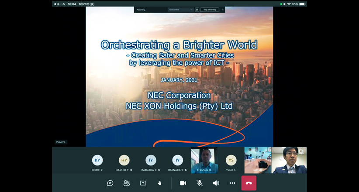This screenshot has width=359, height=192.
Task: Select HARUKI Y. participant avatar
Action: 124,160
